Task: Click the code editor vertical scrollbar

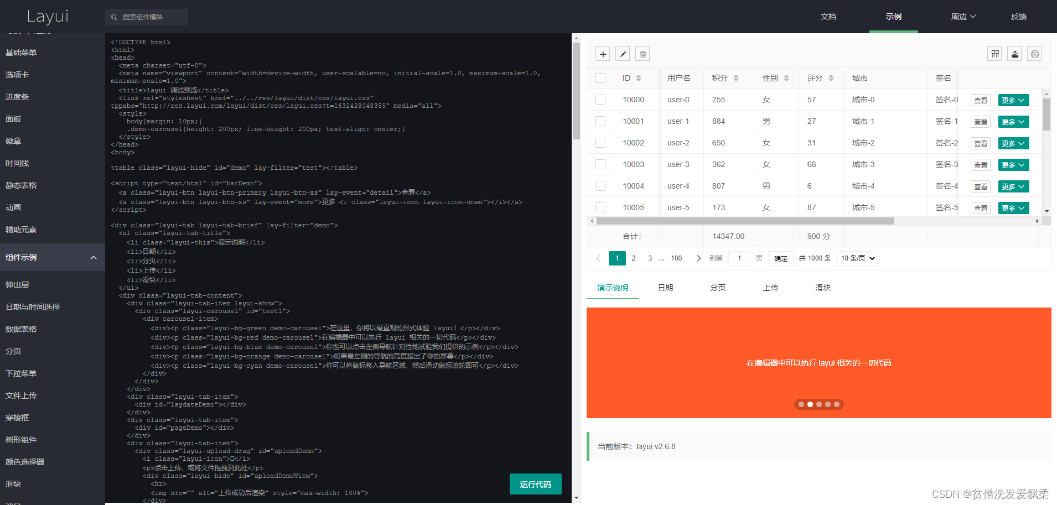Action: coord(576,91)
